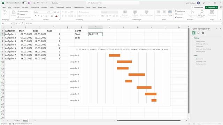Image resolution: width=223 pixels, height=125 pixels.
Task: Confirm cell entry with the checkmark icon
Action: click(x=20, y=23)
